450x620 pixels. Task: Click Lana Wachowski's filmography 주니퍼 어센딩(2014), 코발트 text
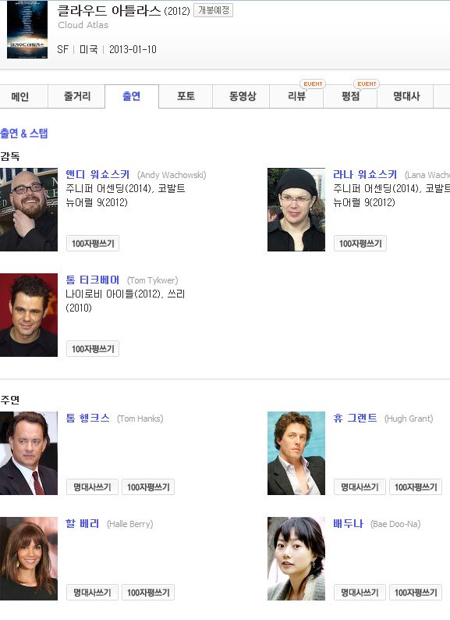coord(392,189)
